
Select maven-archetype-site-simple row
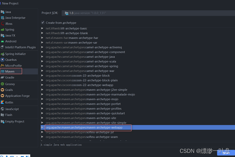[x=138, y=123]
